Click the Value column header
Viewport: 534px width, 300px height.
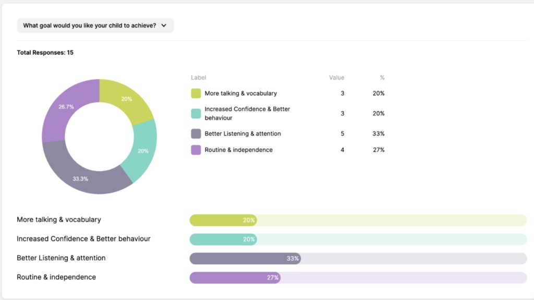336,78
